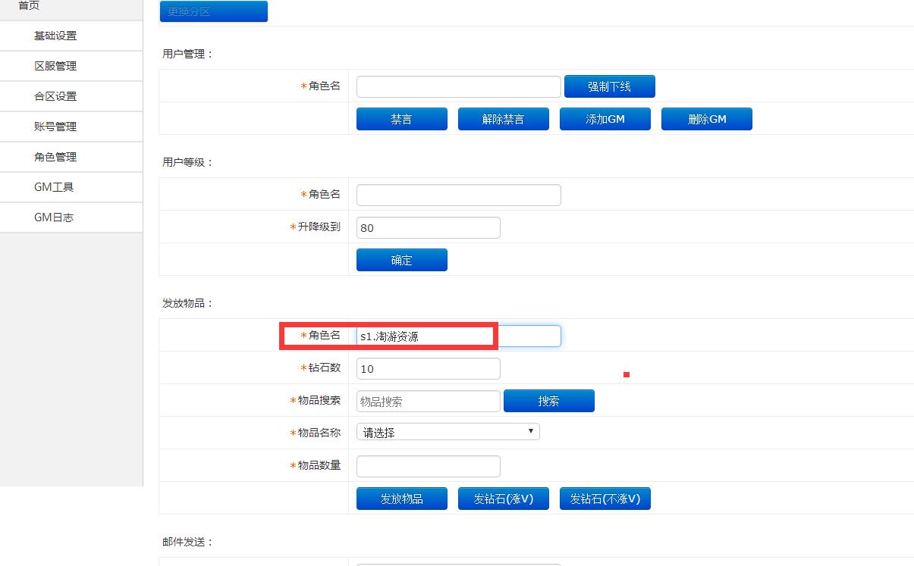Viewport: 914px width, 566px height.
Task: Go to 区服管理 in the sidebar
Action: click(55, 66)
